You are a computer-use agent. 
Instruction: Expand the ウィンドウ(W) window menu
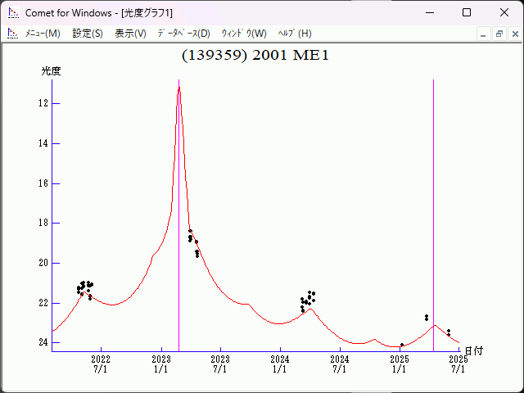pos(244,34)
